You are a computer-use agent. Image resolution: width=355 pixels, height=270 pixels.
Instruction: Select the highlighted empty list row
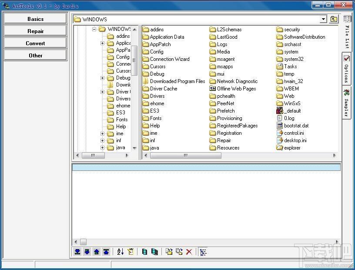coord(206,167)
